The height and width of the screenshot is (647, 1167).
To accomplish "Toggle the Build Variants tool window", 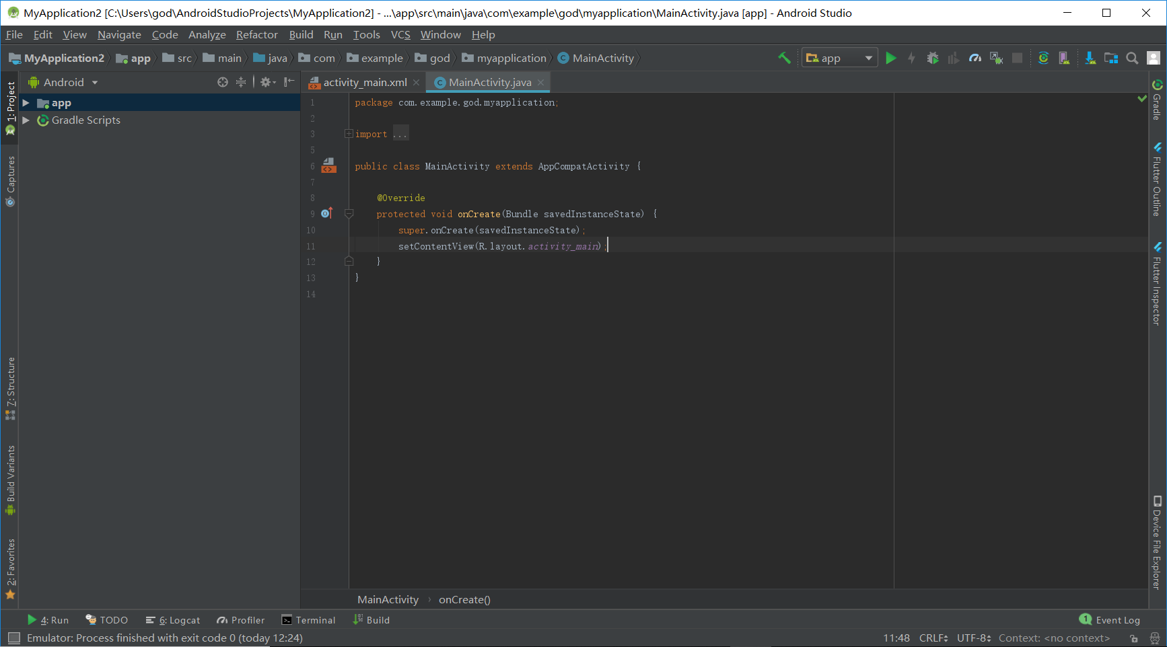I will coord(10,480).
